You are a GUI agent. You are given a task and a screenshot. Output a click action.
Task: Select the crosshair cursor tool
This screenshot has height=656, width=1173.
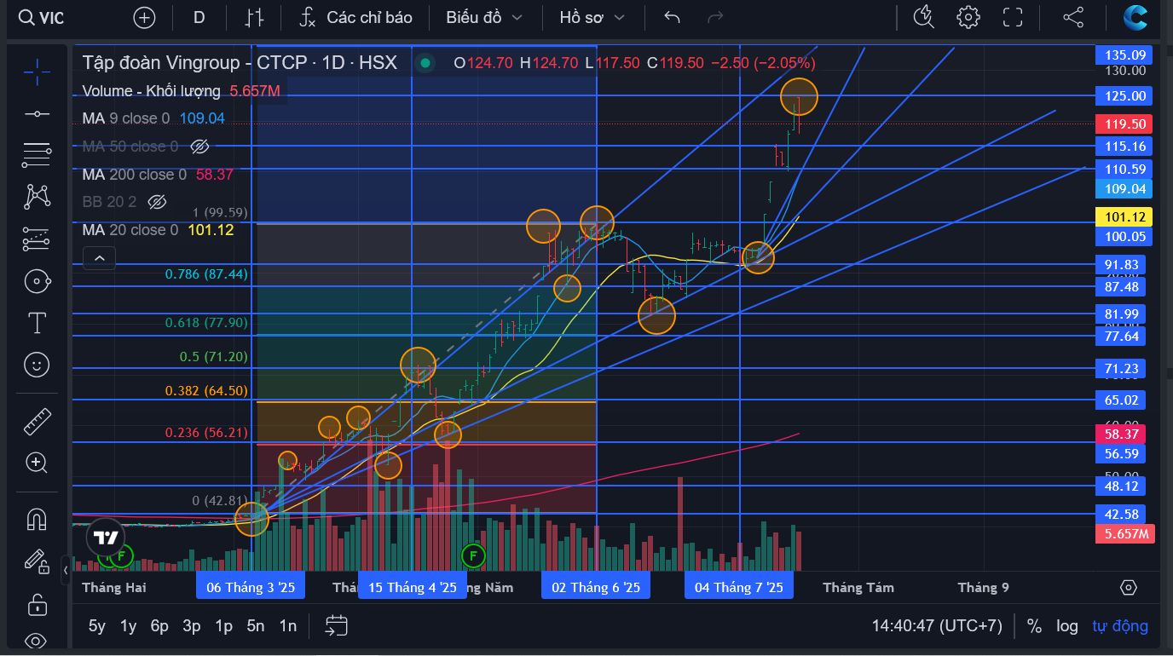[37, 72]
